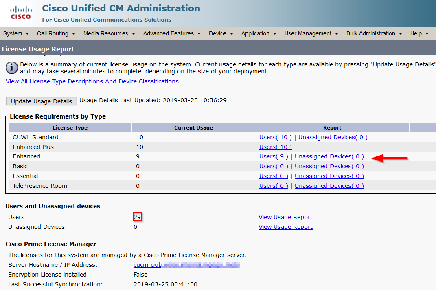Click the License Usage Report page title

click(38, 49)
